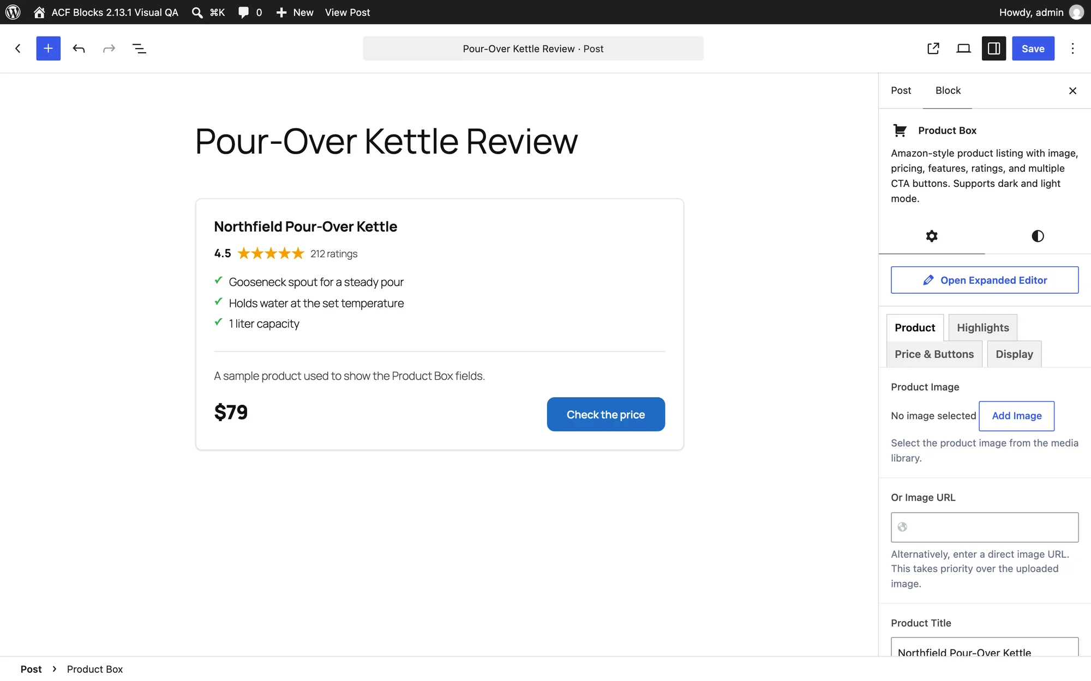Click the Post breadcrumb at the bottom

[31, 669]
